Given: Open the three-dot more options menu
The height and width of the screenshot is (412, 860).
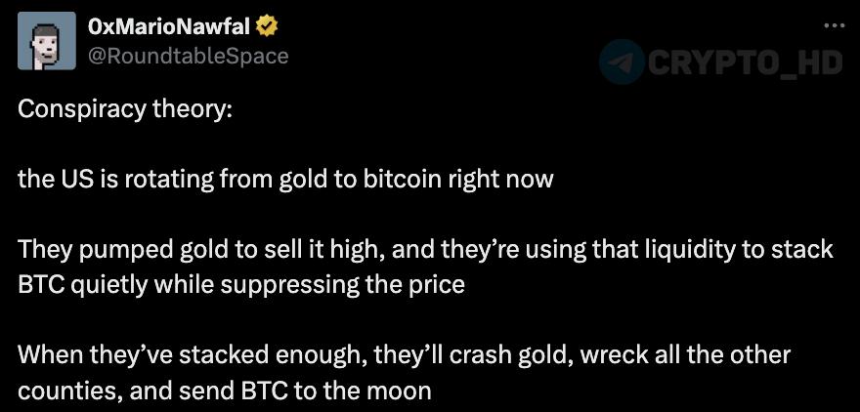Looking at the screenshot, I should pyautogui.click(x=833, y=26).
